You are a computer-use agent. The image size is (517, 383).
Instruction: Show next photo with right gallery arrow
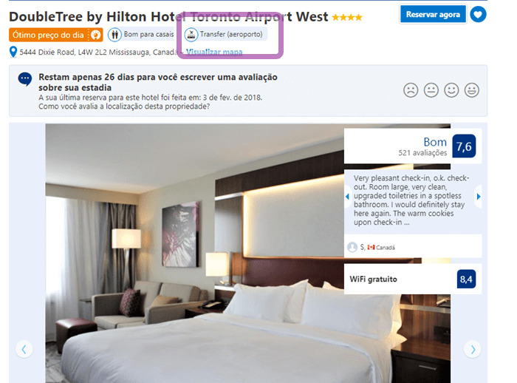(473, 349)
